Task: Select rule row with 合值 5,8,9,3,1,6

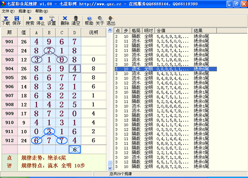Action: point(165,143)
